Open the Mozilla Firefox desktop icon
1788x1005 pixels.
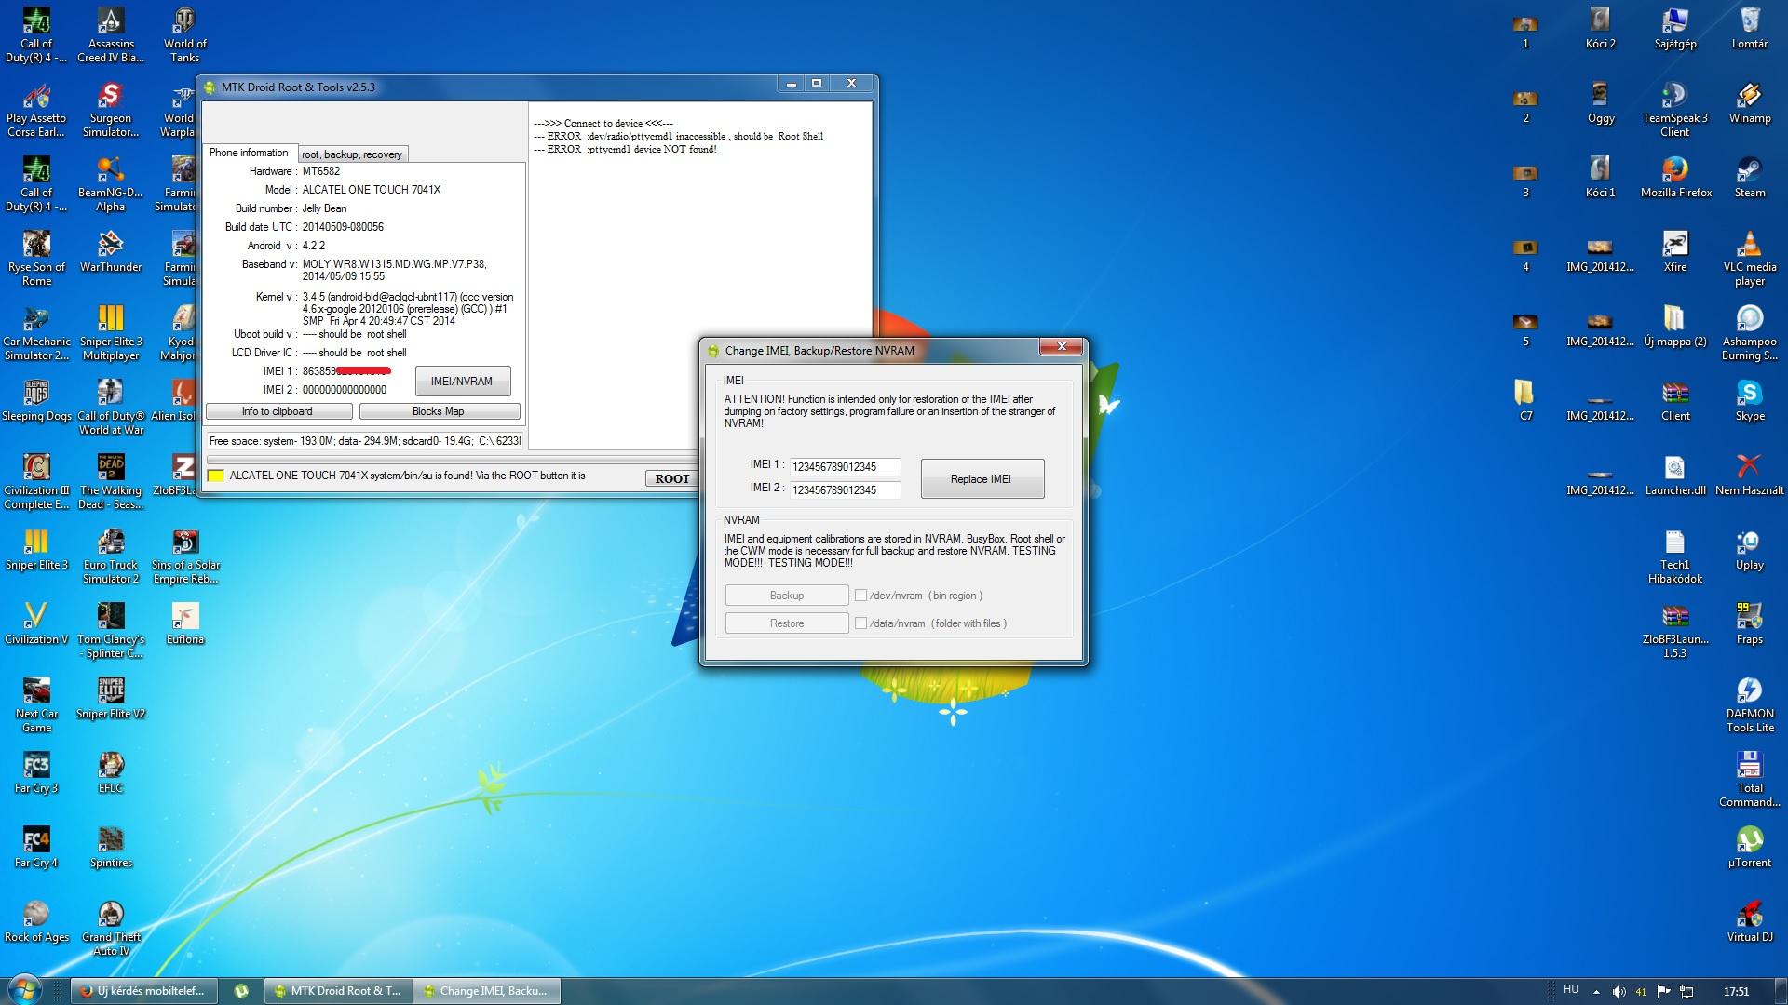1674,170
